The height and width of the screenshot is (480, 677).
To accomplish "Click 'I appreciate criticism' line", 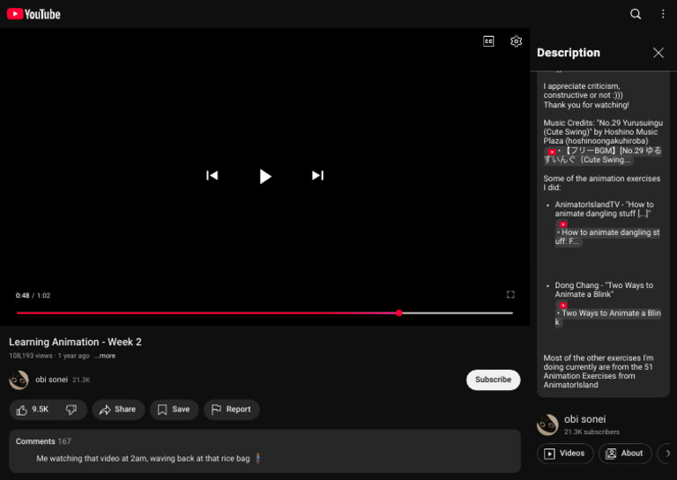I will [x=583, y=91].
